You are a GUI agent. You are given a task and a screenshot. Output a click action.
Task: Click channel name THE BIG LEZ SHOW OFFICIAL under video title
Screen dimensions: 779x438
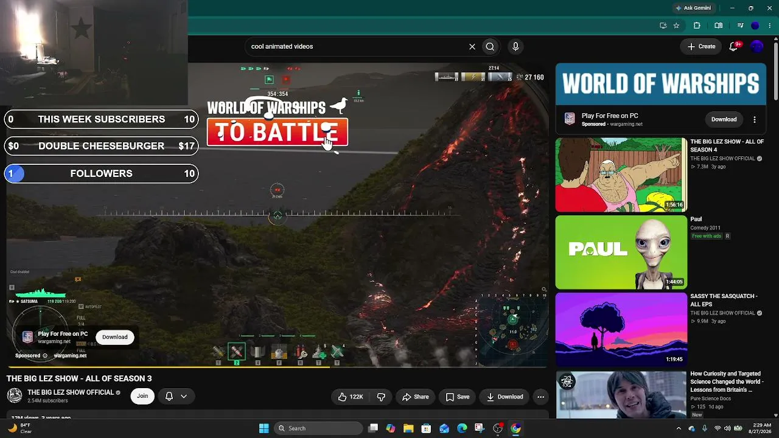click(71, 392)
